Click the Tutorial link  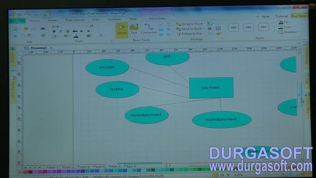point(281,16)
